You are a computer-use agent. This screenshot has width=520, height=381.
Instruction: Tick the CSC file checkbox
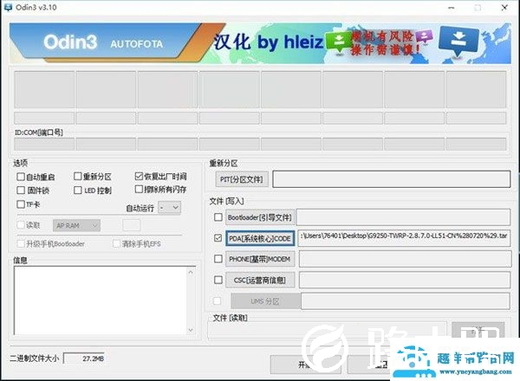tap(218, 280)
